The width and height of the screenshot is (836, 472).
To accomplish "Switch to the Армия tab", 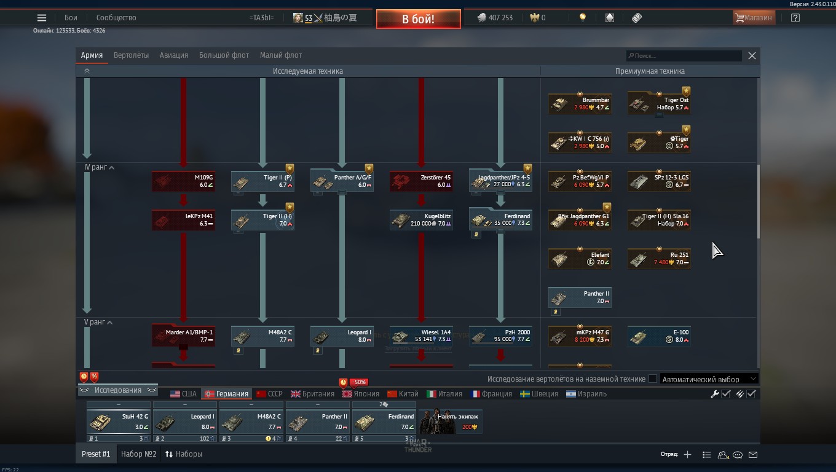I will (92, 55).
